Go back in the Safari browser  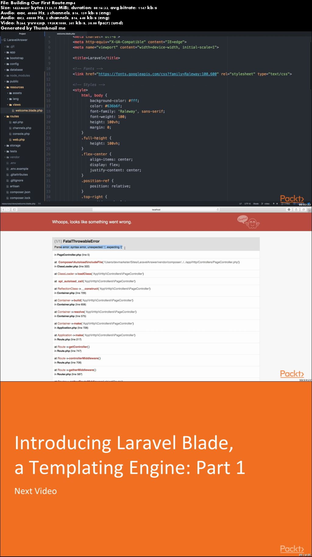point(4,210)
